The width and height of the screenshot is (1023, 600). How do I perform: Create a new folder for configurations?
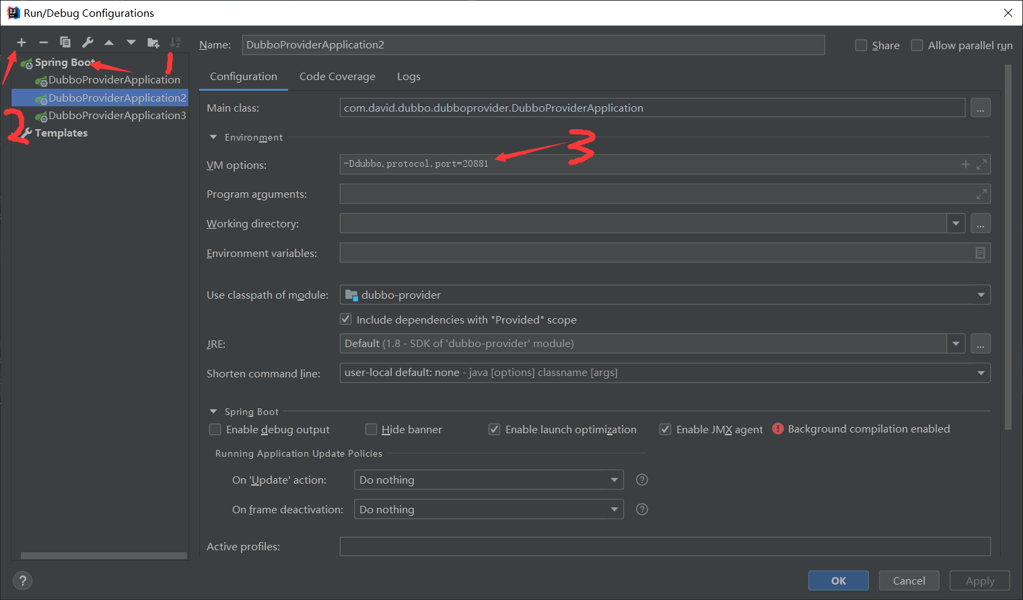pos(153,42)
